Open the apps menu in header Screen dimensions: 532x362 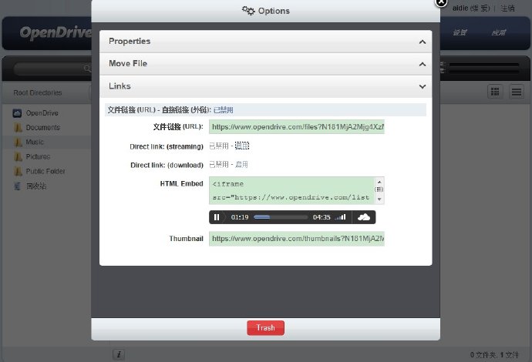pyautogui.click(x=499, y=32)
